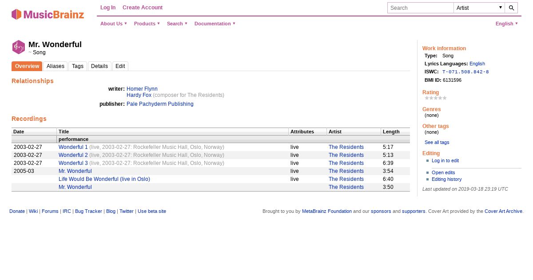Click the MusicBrainz logo
Image resolution: width=533 pixels, height=280 pixels.
[48, 14]
